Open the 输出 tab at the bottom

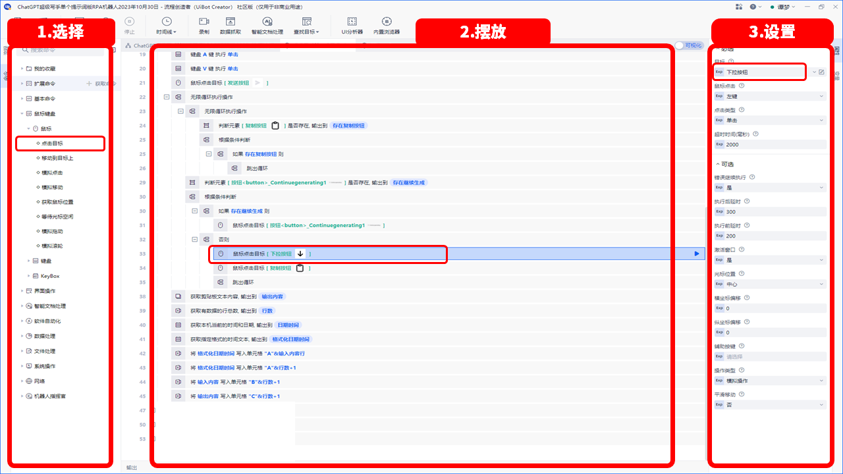coord(132,467)
